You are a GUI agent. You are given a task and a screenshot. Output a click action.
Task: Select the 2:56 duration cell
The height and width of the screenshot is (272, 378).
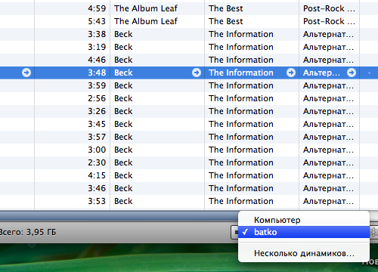(x=97, y=98)
